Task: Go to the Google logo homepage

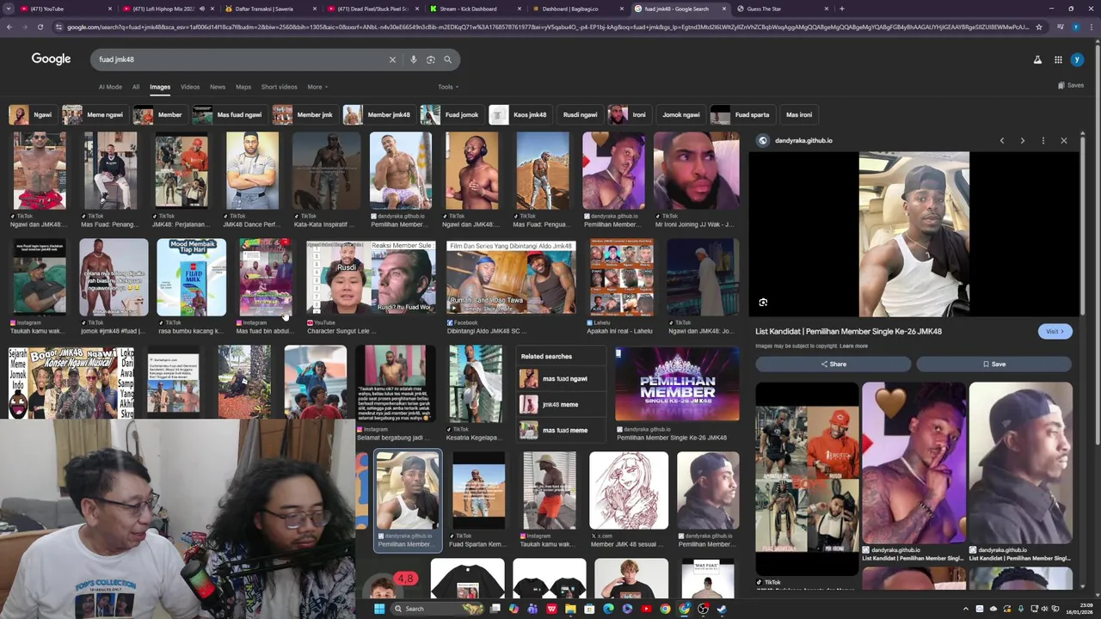Action: (x=51, y=58)
